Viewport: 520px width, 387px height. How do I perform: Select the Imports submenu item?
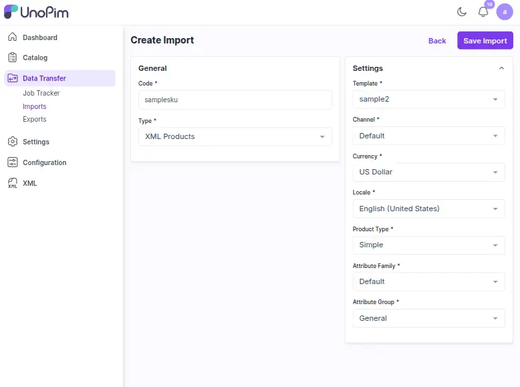click(x=35, y=106)
